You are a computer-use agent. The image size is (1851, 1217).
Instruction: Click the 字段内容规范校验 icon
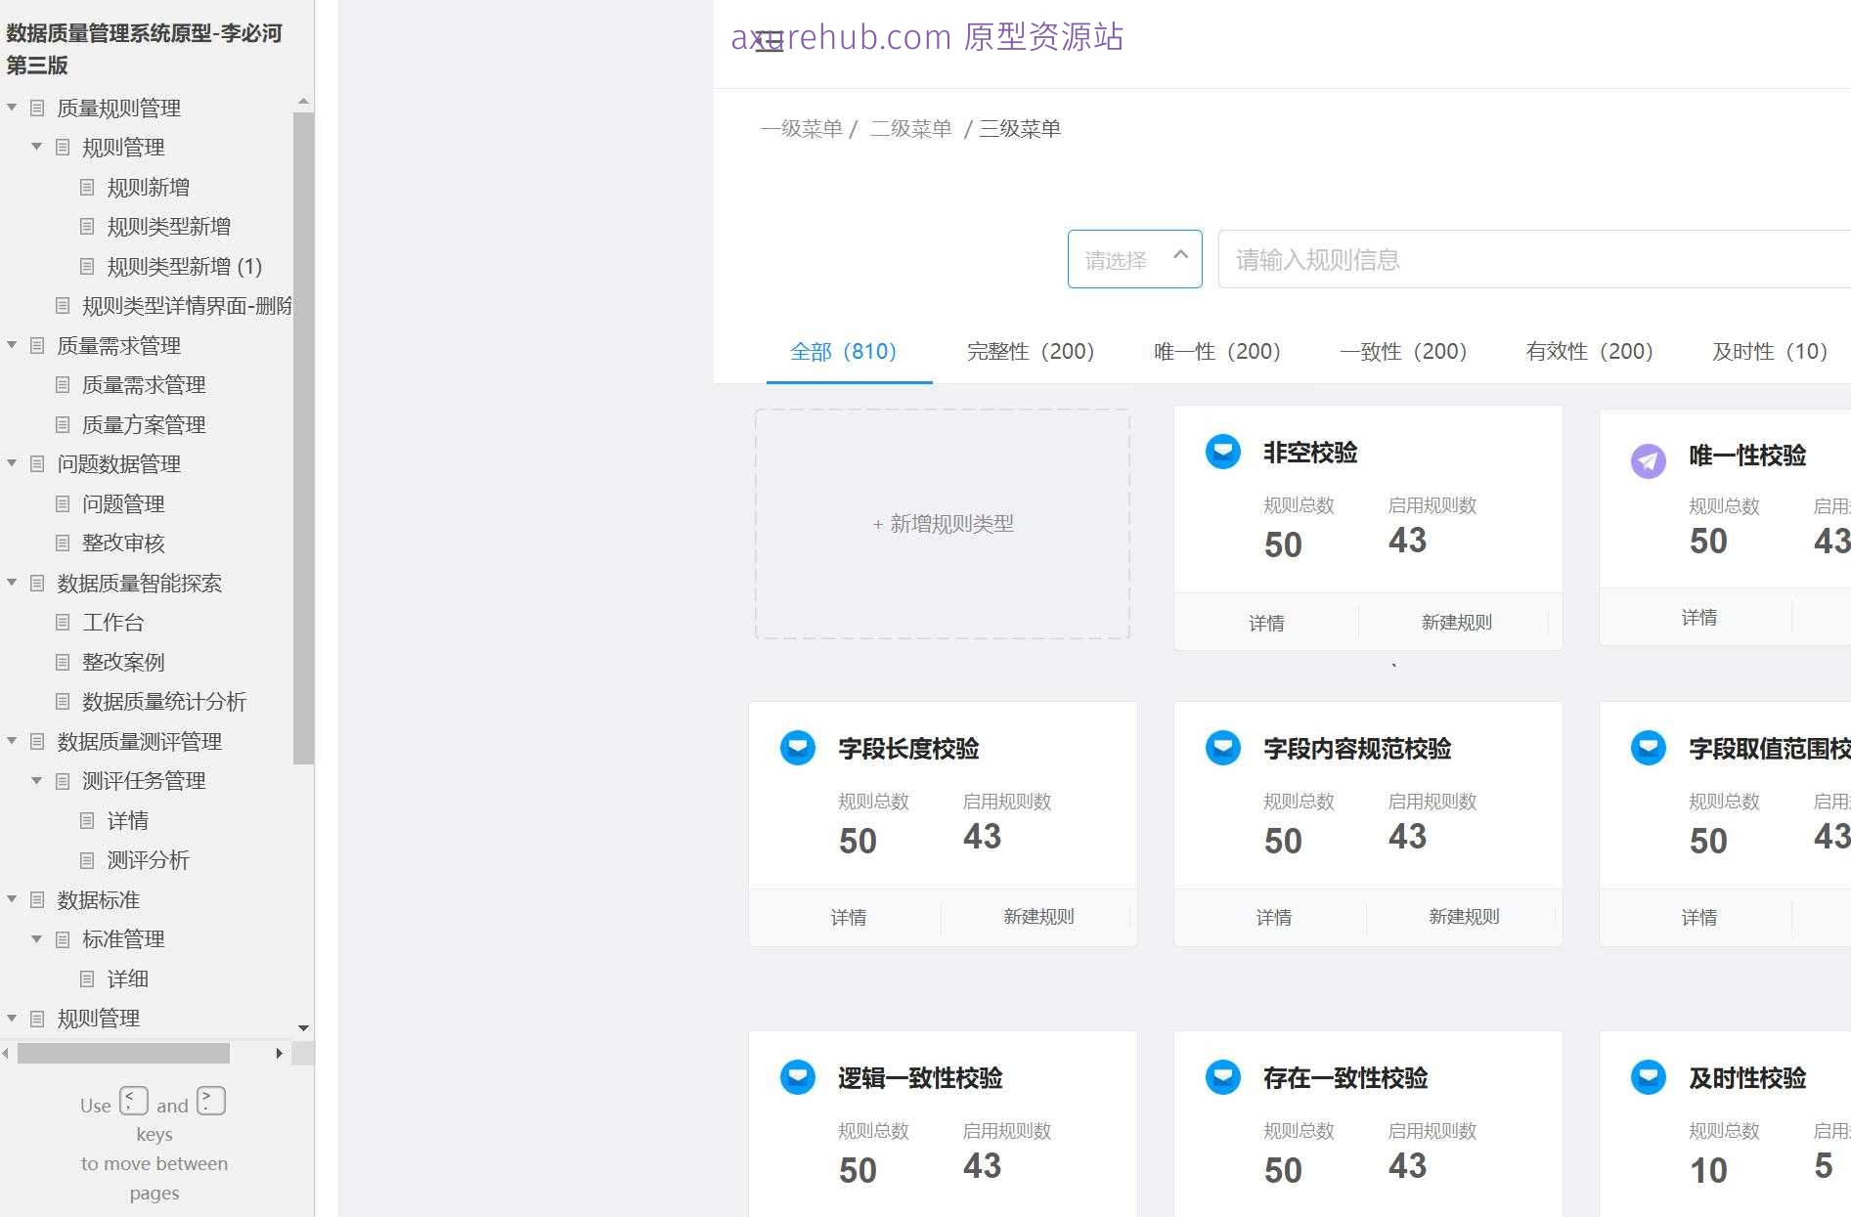click(x=1222, y=747)
